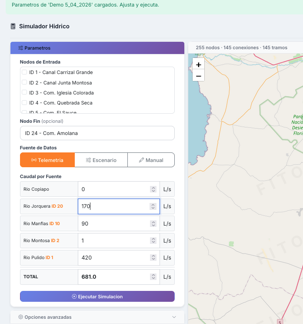Zoom in on the map
The width and height of the screenshot is (303, 324).
coord(198,65)
